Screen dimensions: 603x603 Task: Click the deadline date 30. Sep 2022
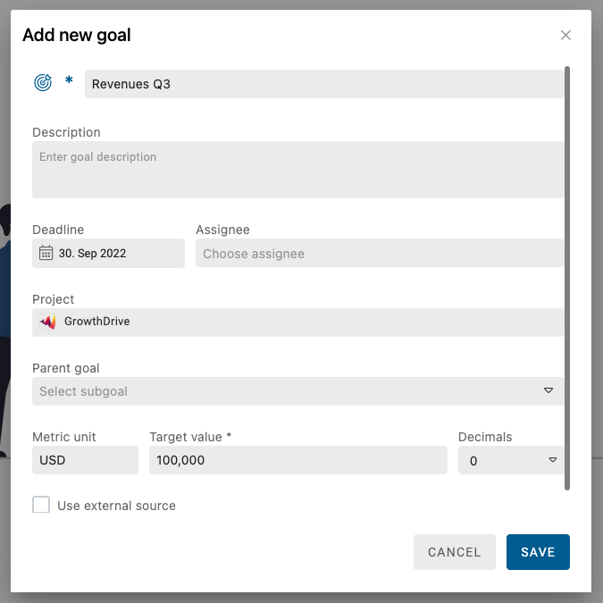pos(93,254)
